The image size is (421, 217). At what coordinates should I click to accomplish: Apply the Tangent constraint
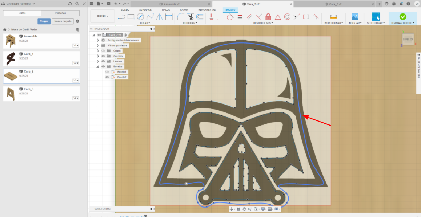coord(230,17)
